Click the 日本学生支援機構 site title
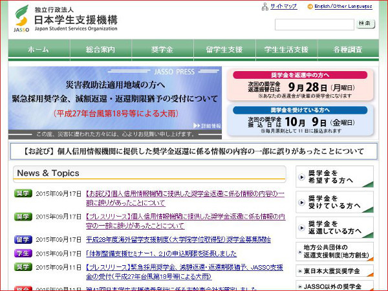The height and width of the screenshot is (291, 388). coord(76,20)
